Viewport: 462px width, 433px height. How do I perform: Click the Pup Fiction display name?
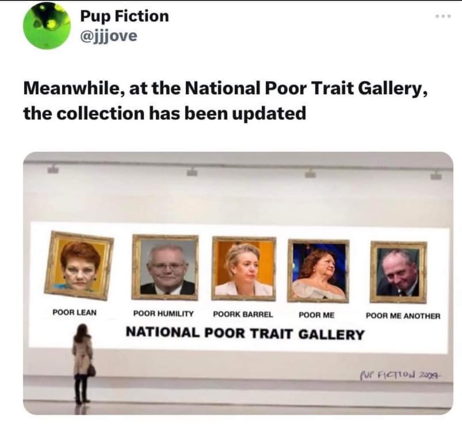pos(125,16)
